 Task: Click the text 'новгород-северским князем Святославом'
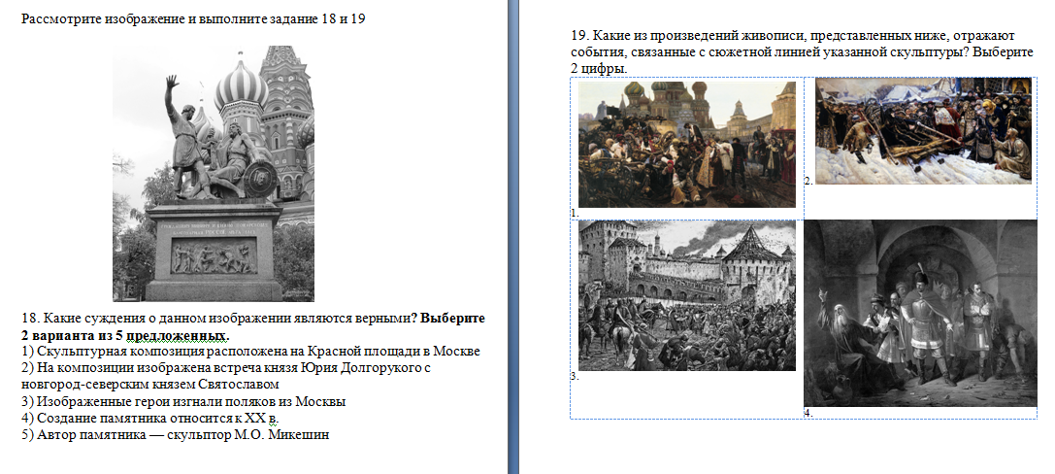pyautogui.click(x=150, y=385)
